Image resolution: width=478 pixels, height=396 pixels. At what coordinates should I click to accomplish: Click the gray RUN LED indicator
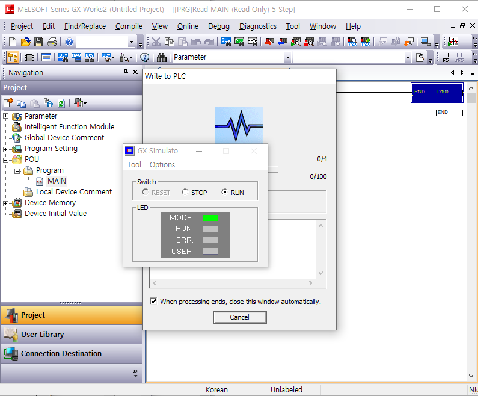pos(210,229)
